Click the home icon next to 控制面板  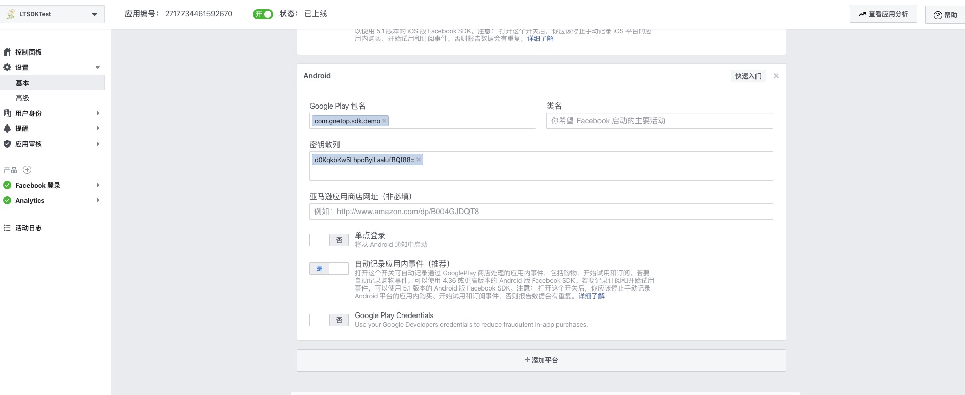tap(7, 52)
